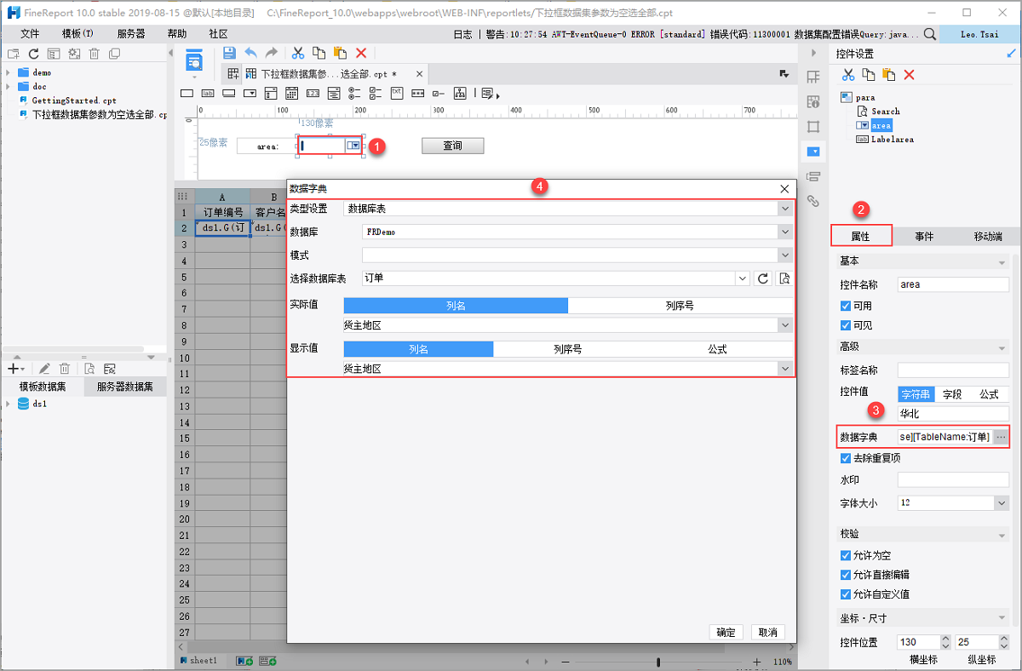This screenshot has height=671, width=1022.
Task: Click the 日志 log link
Action: click(462, 34)
